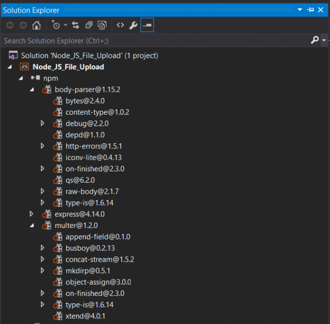Select bytes@2.4.0 package
The image size is (330, 324).
tap(85, 101)
